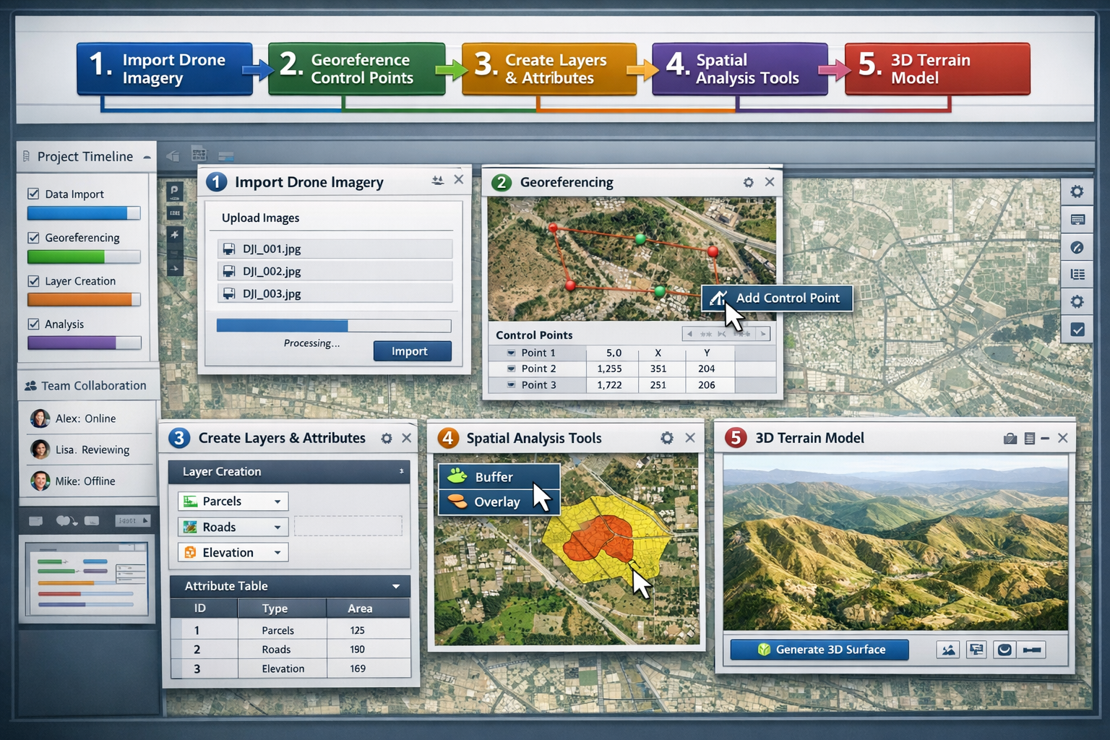Uncheck the Analysis milestone checkbox
The image size is (1110, 740).
(34, 324)
